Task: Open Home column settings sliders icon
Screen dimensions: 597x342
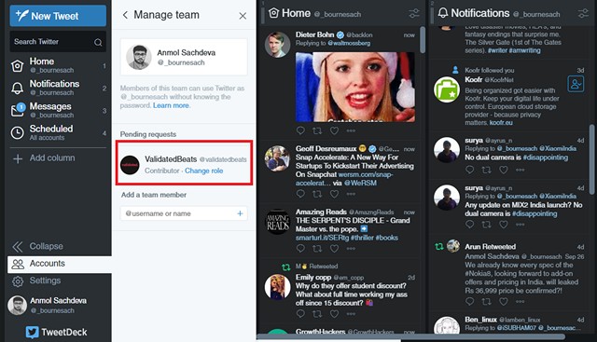Action: [414, 14]
